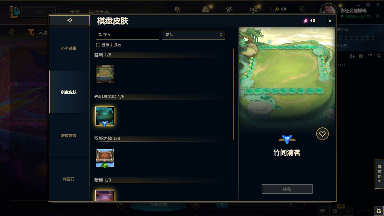The image size is (384, 216).
Task: Click the 搜索 search input field
Action: pyautogui.click(x=127, y=34)
